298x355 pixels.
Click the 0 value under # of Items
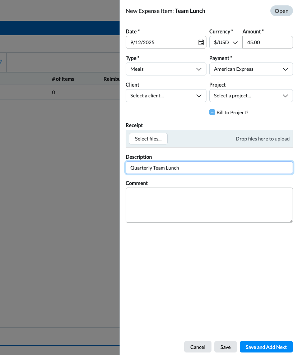pyautogui.click(x=53, y=92)
